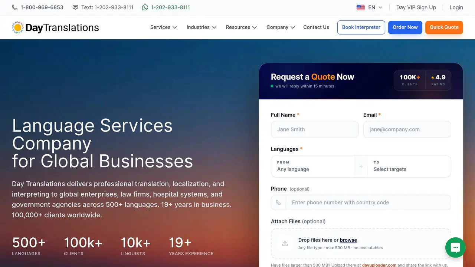The height and width of the screenshot is (267, 475).
Task: Click the 19+ Years Experience statistic
Action: click(191, 246)
